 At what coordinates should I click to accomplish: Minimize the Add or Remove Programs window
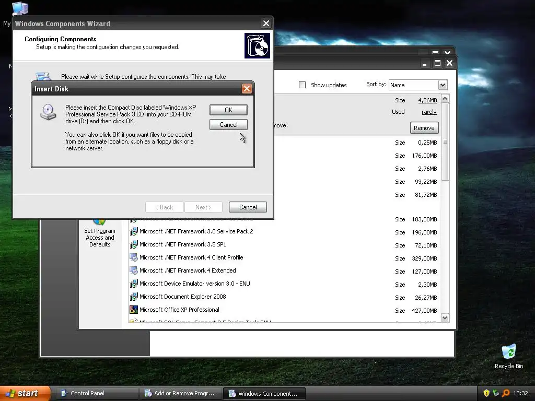point(424,63)
